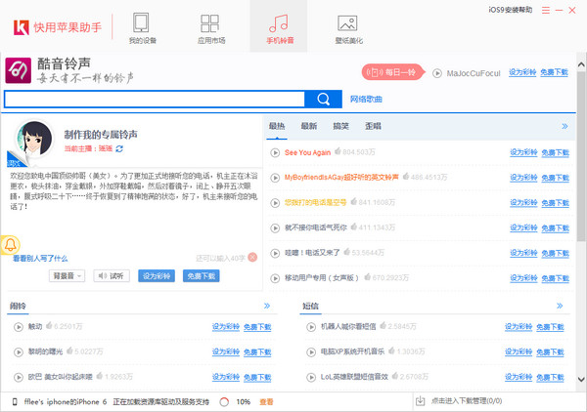Click the 试听 preview button
587x412 pixels.
pyautogui.click(x=112, y=275)
